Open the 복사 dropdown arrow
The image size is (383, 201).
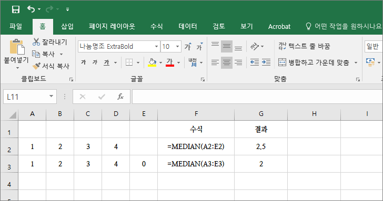click(62, 54)
